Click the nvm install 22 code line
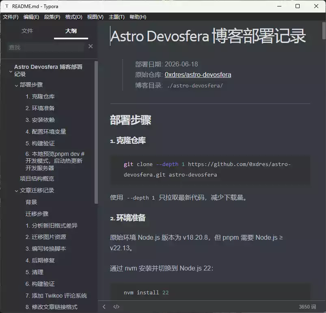Screen dimensions: 326x313 (146, 292)
